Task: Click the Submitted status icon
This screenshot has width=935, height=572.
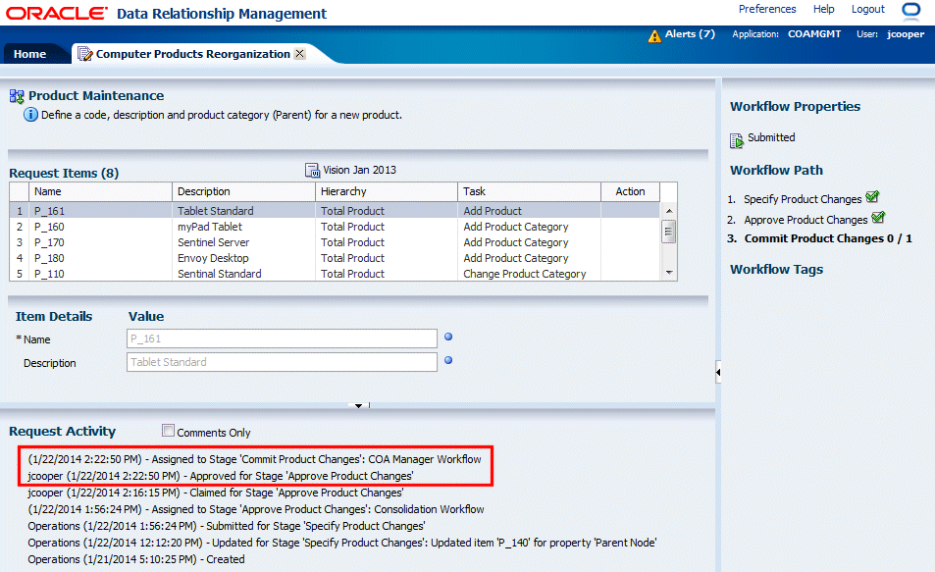Action: point(737,139)
